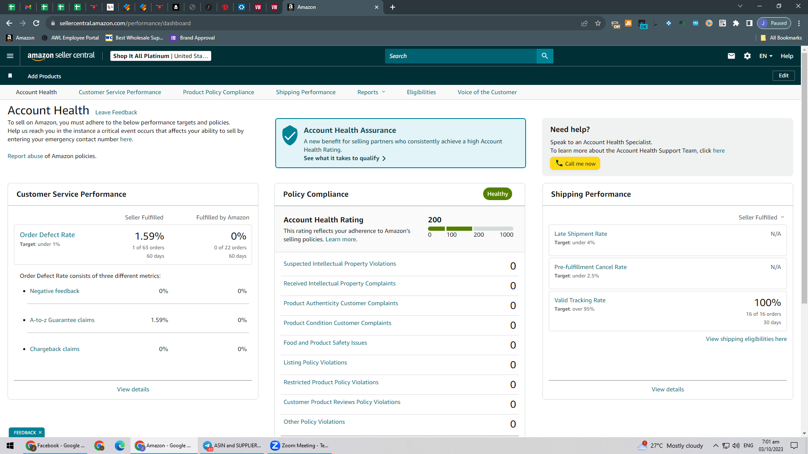Open the Late Shipment Rate link
Screen dimensions: 808x454
click(x=581, y=234)
